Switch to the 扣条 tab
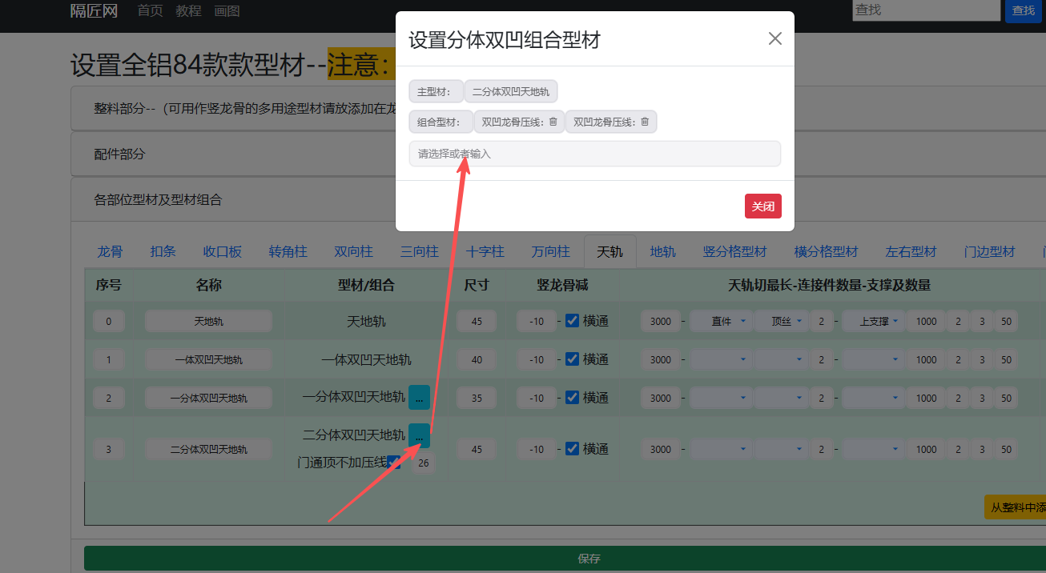This screenshot has width=1046, height=573. [x=163, y=251]
